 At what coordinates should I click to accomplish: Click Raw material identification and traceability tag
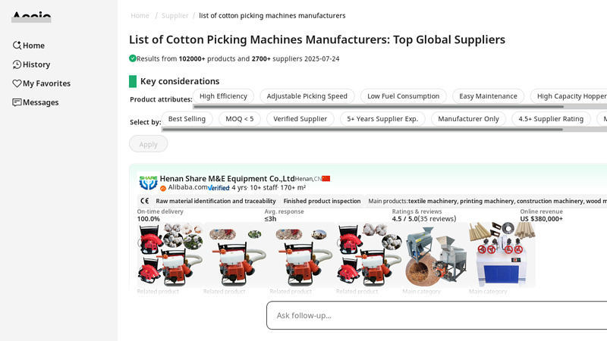pos(215,201)
